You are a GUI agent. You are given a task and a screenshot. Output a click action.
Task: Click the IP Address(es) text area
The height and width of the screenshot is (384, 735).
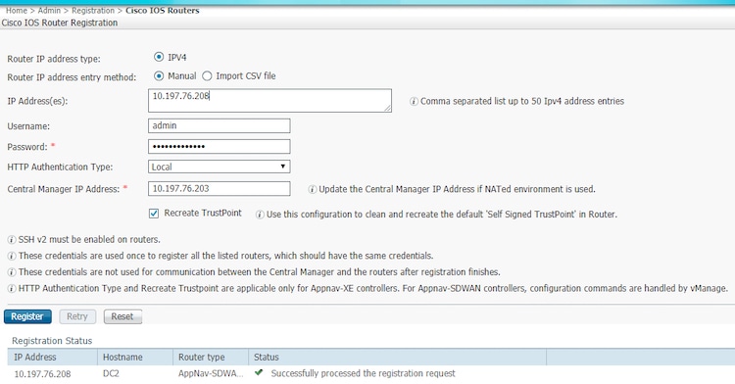point(269,101)
